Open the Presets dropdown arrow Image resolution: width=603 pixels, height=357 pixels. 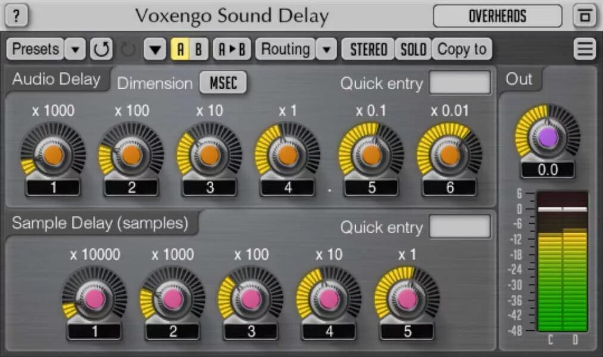click(x=75, y=49)
